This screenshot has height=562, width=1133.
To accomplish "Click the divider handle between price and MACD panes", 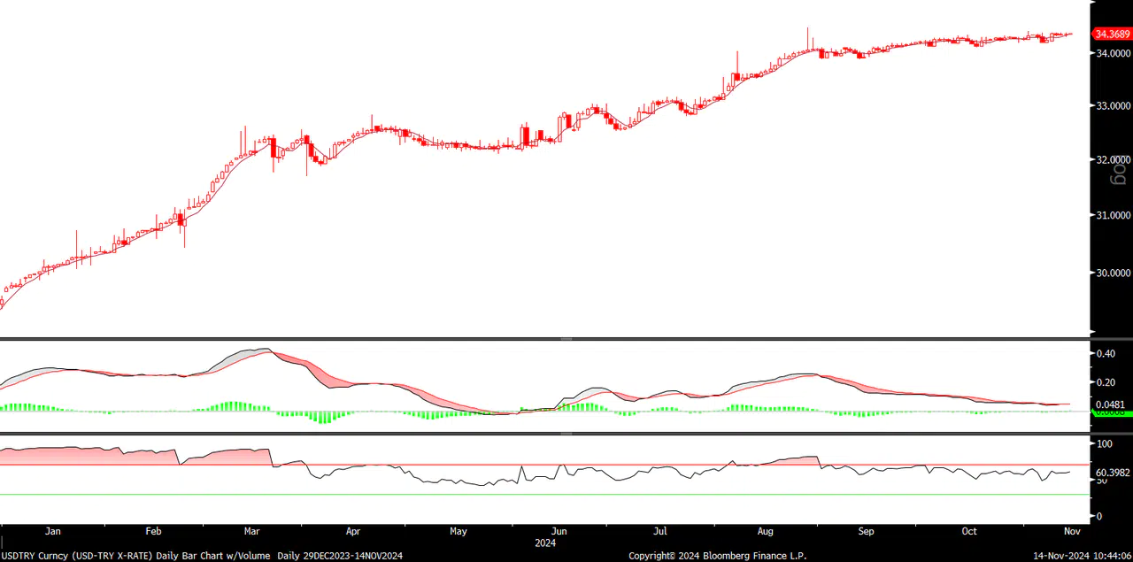I will 566,338.
